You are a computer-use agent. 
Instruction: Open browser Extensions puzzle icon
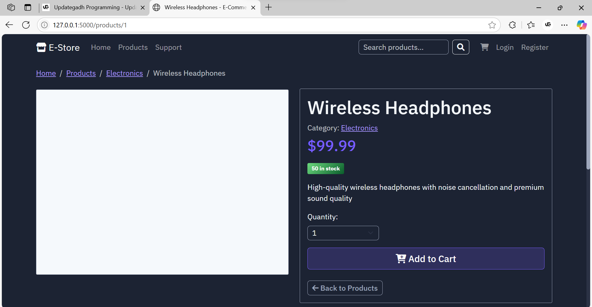[512, 25]
